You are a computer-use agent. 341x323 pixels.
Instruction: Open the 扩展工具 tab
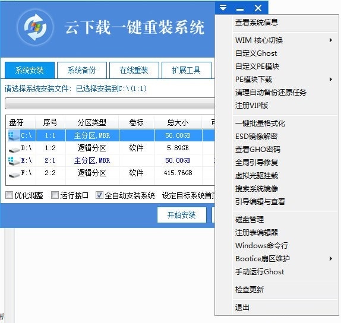[187, 70]
